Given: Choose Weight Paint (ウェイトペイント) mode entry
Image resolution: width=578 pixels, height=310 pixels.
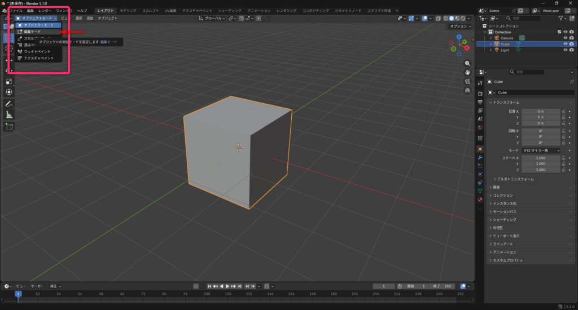Looking at the screenshot, I should [38, 51].
